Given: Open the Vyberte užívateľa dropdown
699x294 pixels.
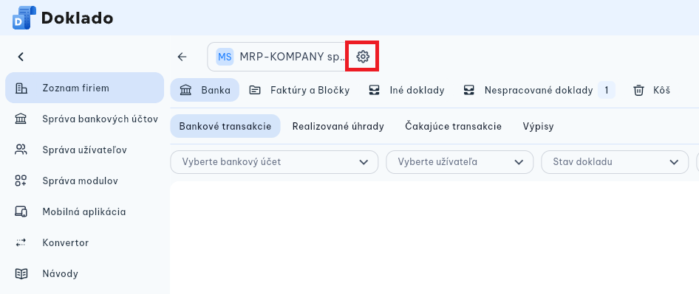Looking at the screenshot, I should (x=460, y=162).
